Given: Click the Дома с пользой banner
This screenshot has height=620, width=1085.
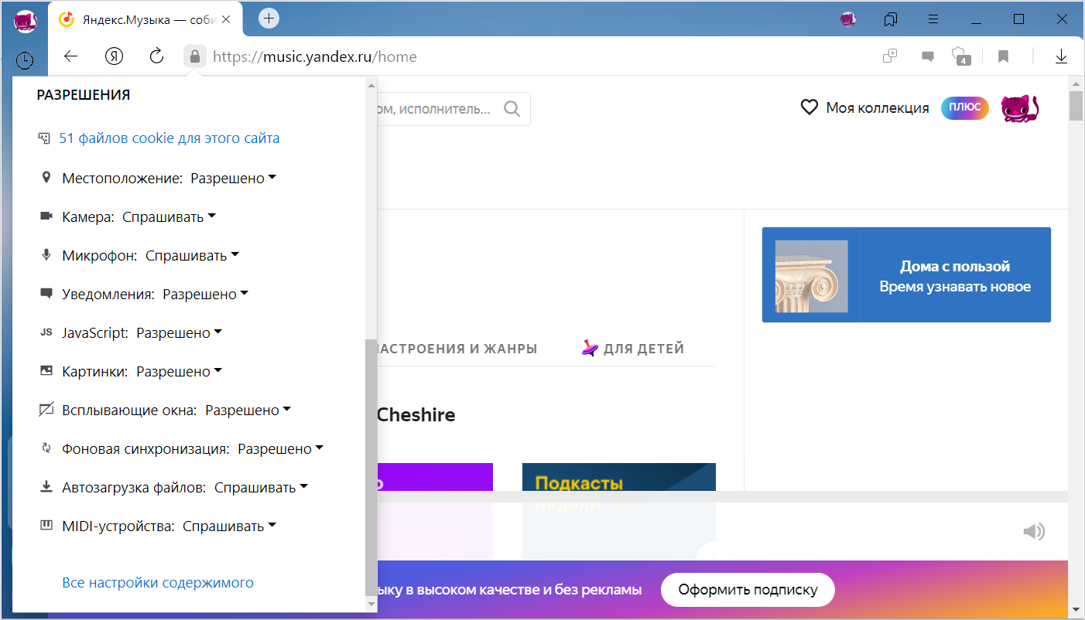Looking at the screenshot, I should click(x=906, y=275).
